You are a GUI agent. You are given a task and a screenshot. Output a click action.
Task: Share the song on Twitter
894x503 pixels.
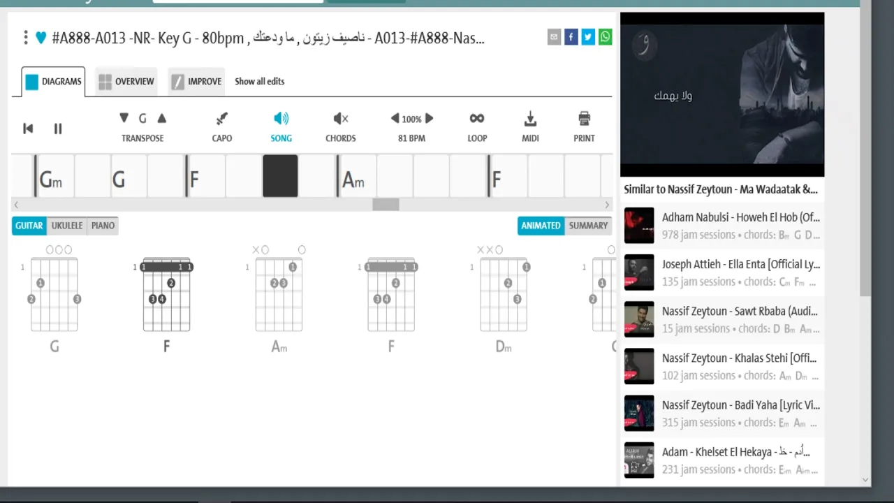tap(588, 37)
